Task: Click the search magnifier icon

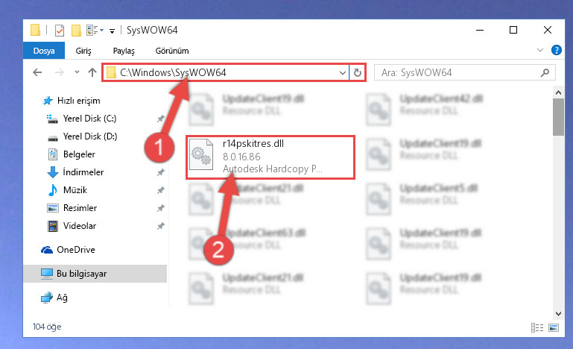Action: pyautogui.click(x=545, y=73)
